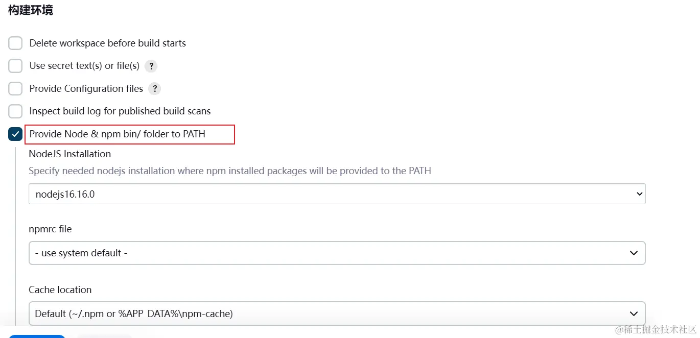700x338 pixels.
Task: Click the NodeJS Installation dropdown chevron
Action: pos(638,194)
